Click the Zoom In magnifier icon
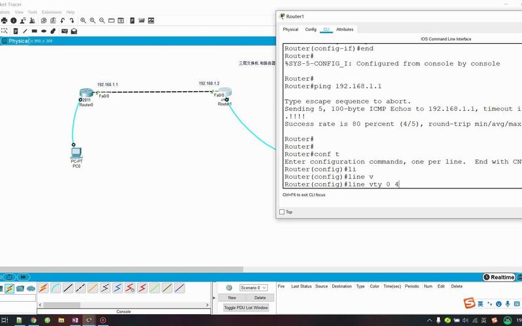The width and height of the screenshot is (522, 326). pyautogui.click(x=84, y=21)
